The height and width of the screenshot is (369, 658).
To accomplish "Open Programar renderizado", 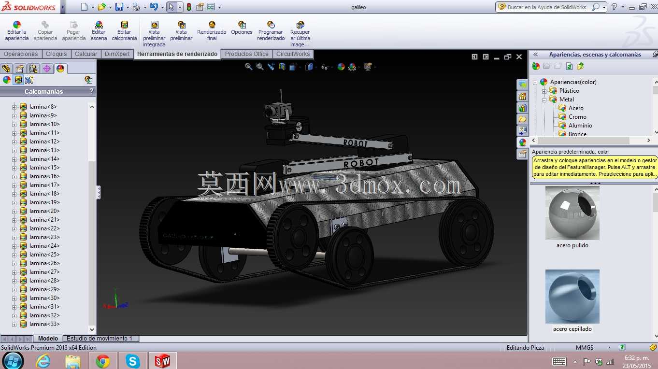I will [x=271, y=31].
